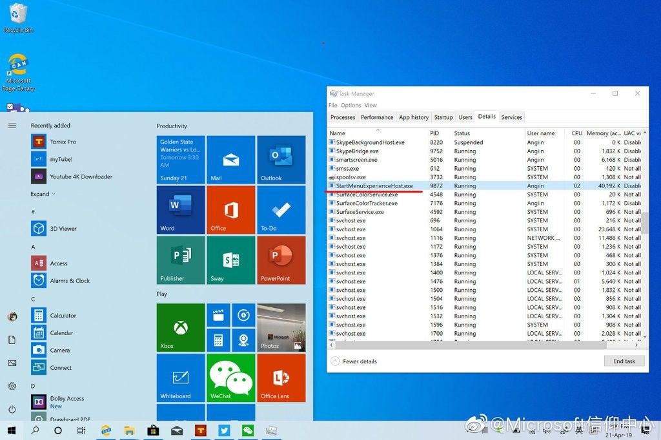Expand the Recently added list
Viewport: 661px width, 440px height.
tap(43, 194)
